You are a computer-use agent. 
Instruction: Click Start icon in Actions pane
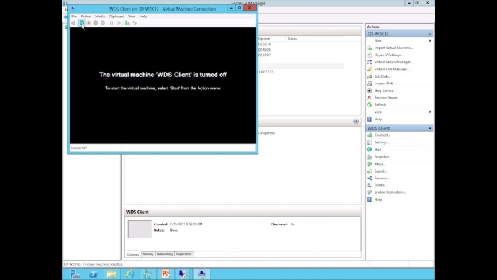[369, 150]
